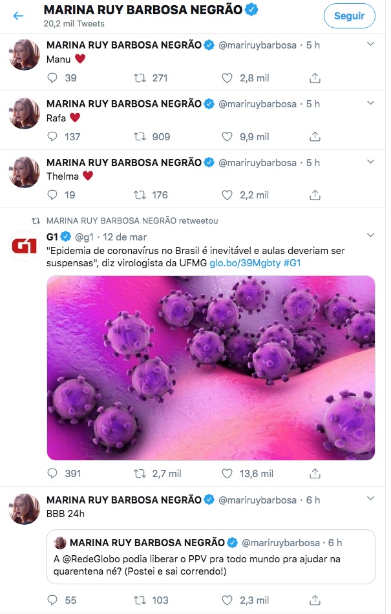Open replies on the G1 coronavirus tweet
Screen dimensions: 391x614
(x=53, y=474)
